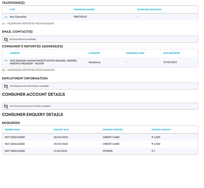Click the Member Name column header
This screenshot has height=188, width=204.
click(12, 130)
